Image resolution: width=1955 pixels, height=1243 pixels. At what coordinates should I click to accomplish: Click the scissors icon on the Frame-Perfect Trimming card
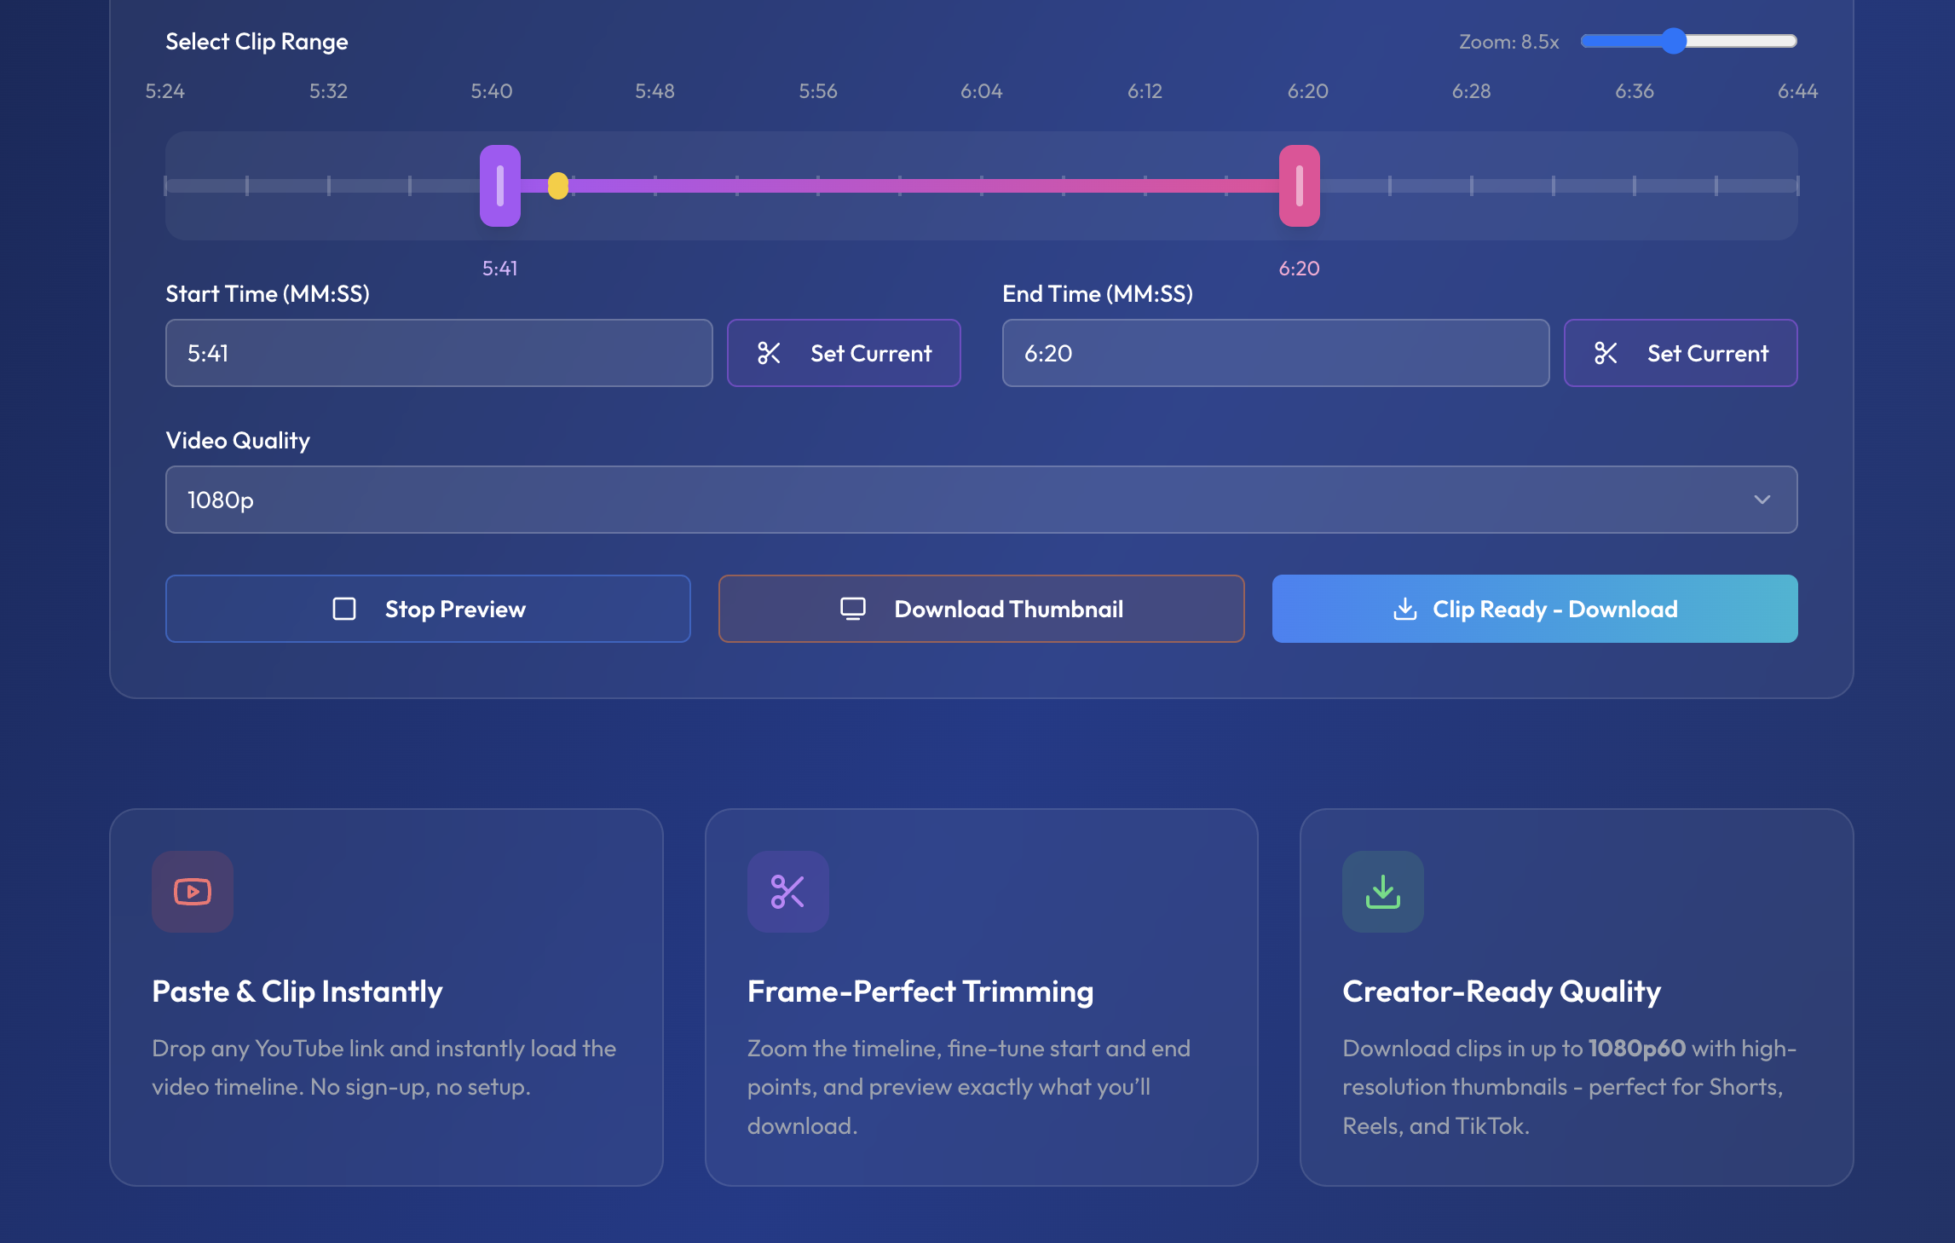click(x=787, y=892)
